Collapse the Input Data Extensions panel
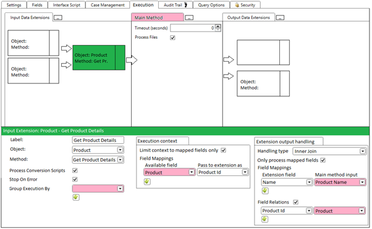 pos(58,17)
